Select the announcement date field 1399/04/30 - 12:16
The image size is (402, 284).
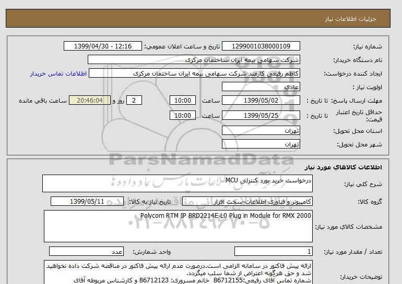tap(102, 46)
